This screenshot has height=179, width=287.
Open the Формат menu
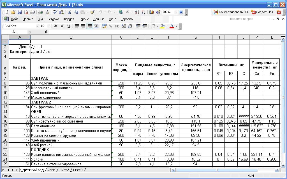pyautogui.click(x=69, y=19)
